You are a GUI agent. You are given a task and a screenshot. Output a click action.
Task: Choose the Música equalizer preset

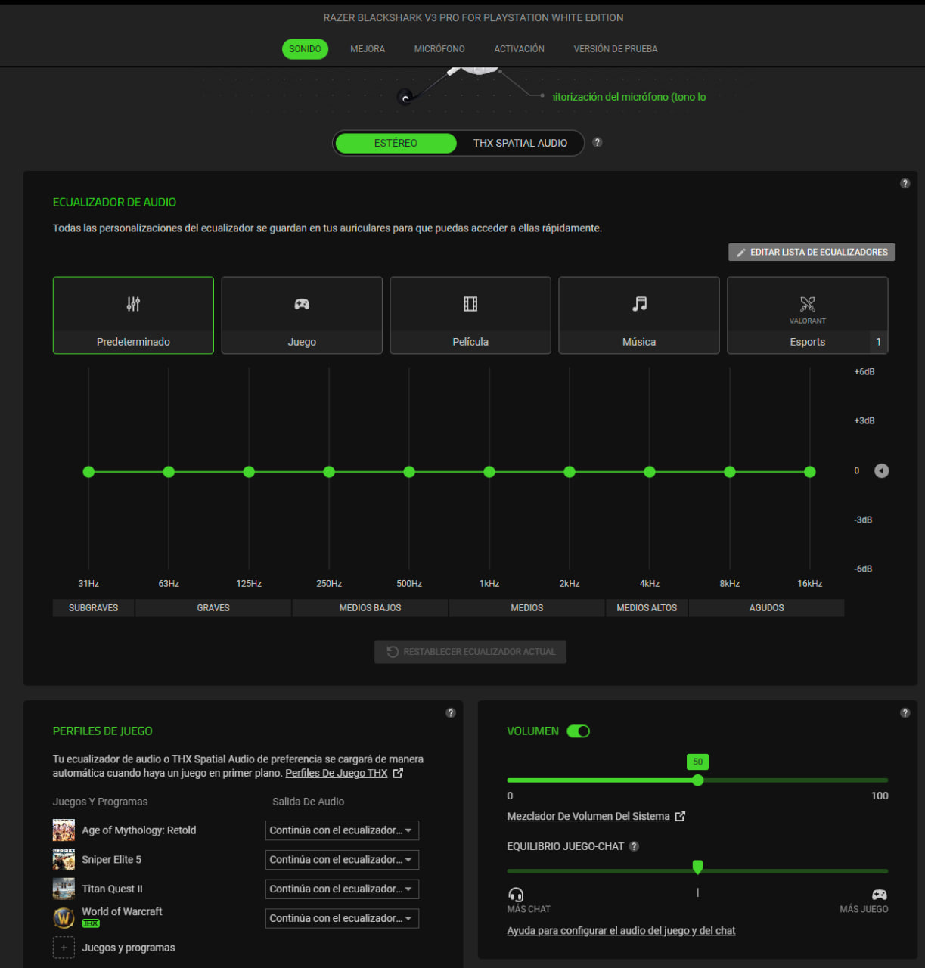(x=639, y=315)
